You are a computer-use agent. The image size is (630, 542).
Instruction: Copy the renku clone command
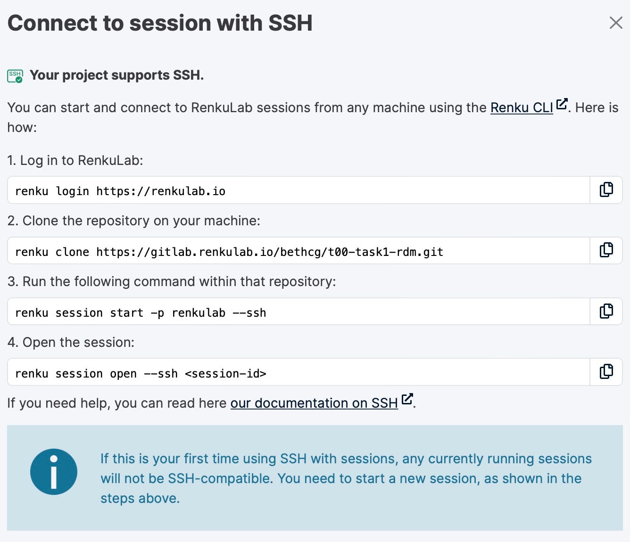pyautogui.click(x=606, y=250)
